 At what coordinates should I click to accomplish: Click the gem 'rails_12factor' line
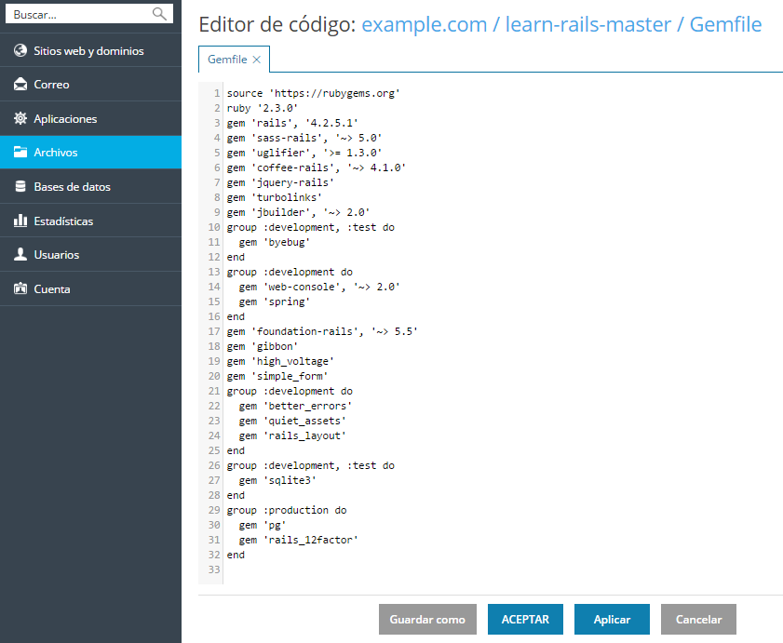tap(298, 540)
